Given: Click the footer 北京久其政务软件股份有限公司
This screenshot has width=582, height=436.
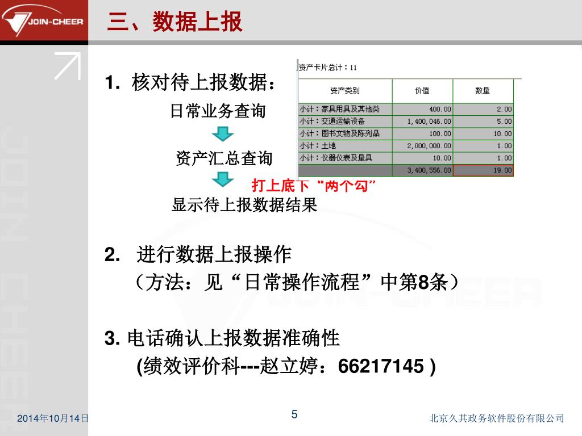Looking at the screenshot, I should (497, 418).
